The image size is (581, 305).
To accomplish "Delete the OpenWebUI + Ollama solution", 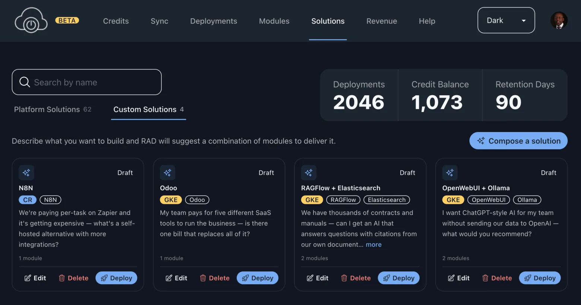I will tap(497, 278).
